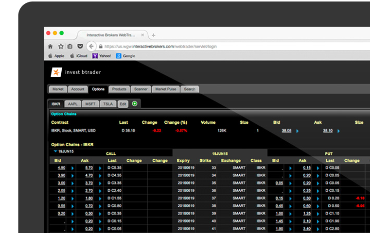Image resolution: width=370 pixels, height=233 pixels.
Task: Click call bid 2.05 for strike 36
Action: tap(61, 191)
